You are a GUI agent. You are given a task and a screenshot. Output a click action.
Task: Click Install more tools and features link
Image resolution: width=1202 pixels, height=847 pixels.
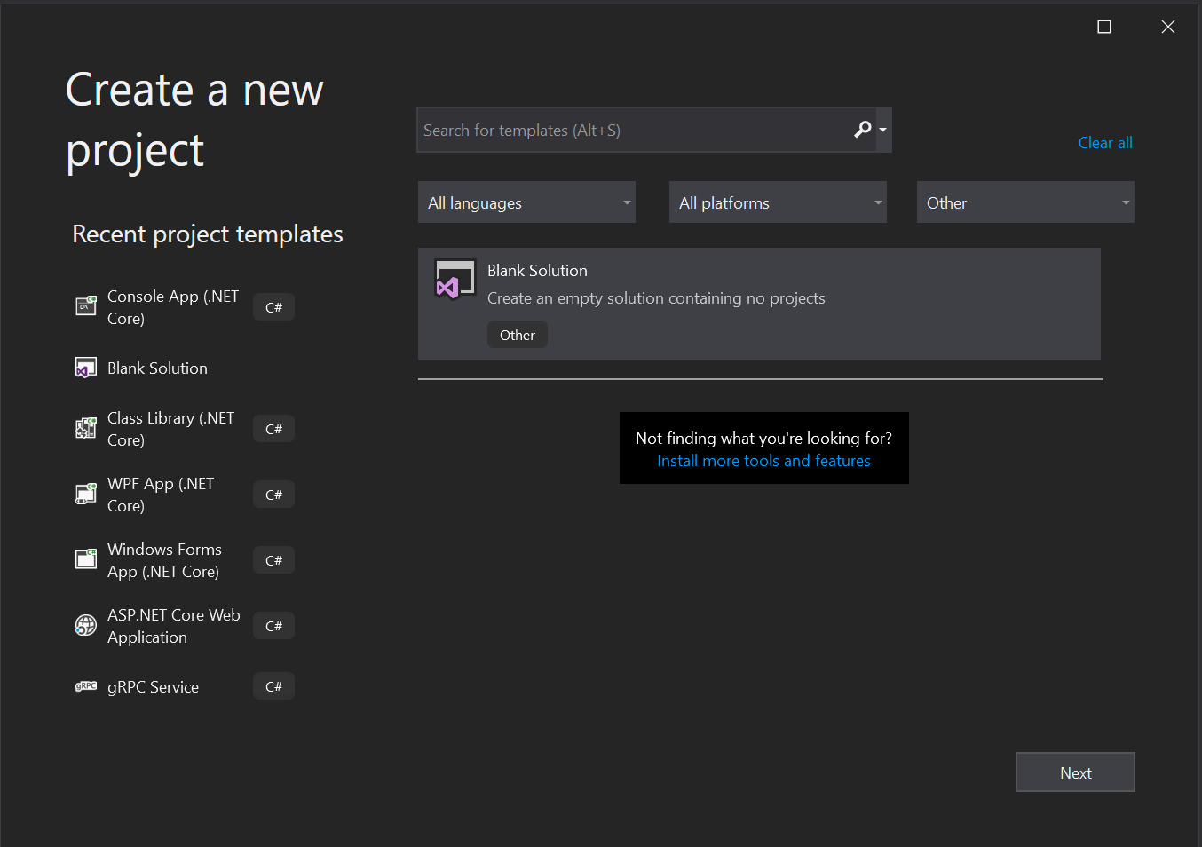pos(763,461)
